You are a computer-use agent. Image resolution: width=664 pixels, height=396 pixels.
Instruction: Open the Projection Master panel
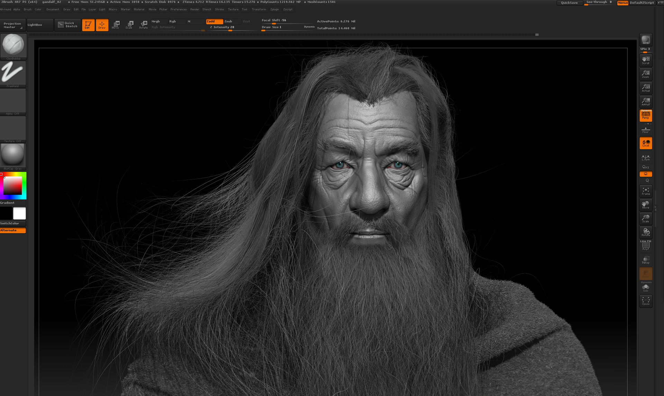[x=13, y=25]
